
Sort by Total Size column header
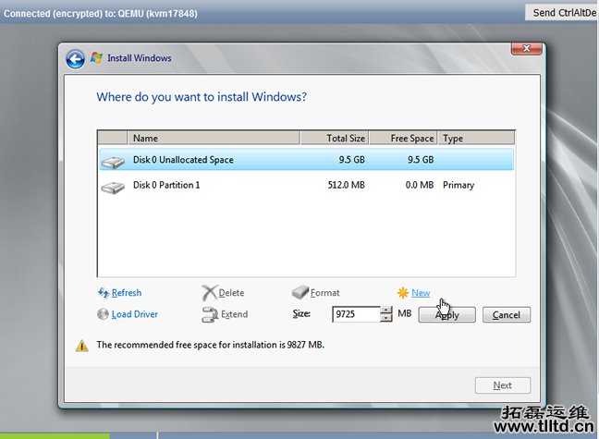click(x=335, y=139)
